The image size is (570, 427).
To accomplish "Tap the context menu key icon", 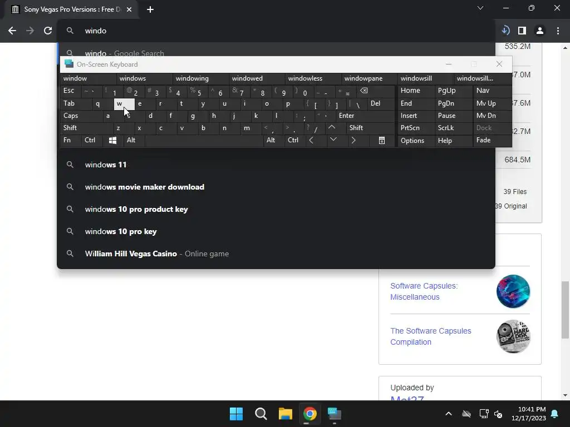I will 382,140.
